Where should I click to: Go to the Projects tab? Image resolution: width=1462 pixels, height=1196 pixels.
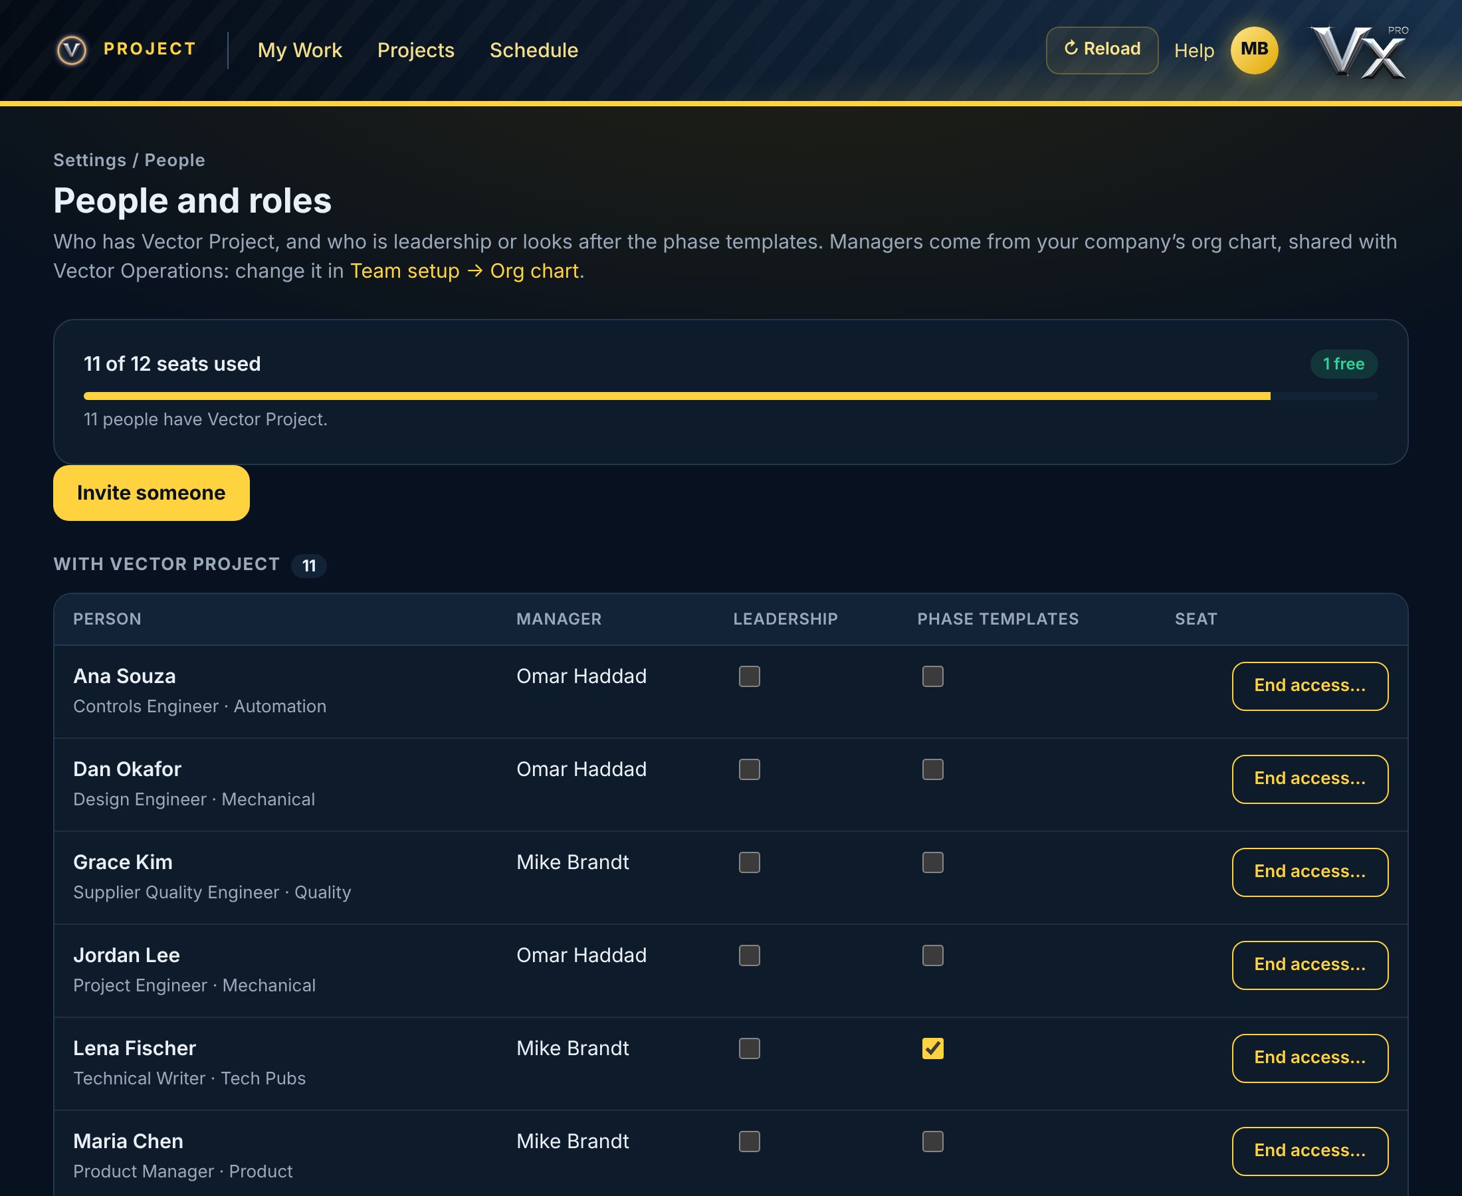pos(415,50)
